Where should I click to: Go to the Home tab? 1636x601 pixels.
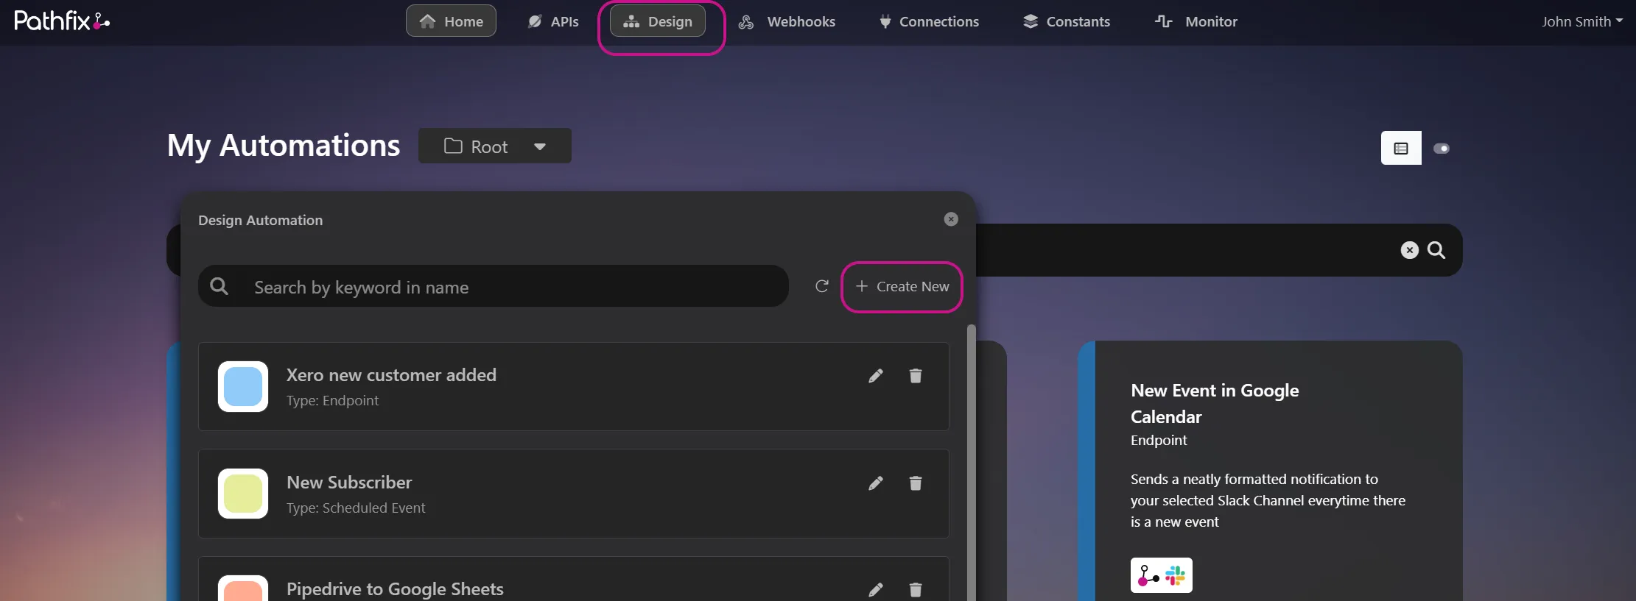pyautogui.click(x=451, y=21)
